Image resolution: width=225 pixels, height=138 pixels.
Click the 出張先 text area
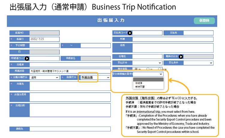click(x=70, y=86)
